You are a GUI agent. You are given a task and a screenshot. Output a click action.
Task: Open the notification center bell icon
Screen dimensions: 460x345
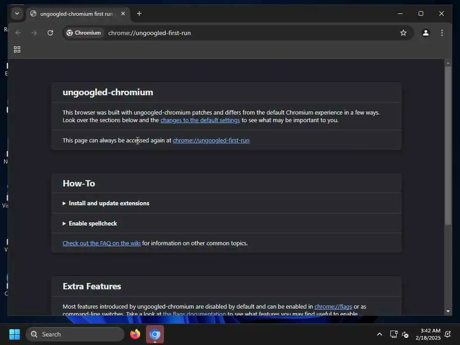pos(448,334)
